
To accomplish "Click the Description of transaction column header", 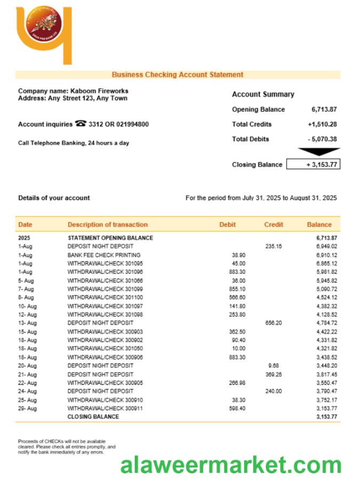I will click(x=108, y=224).
